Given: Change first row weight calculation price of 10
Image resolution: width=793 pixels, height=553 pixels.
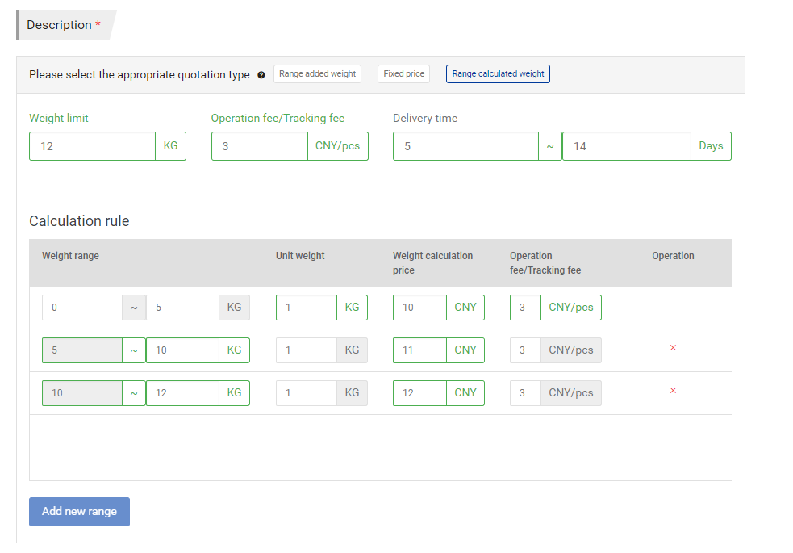Looking at the screenshot, I should point(419,308).
